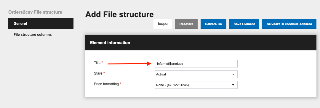
Task: Select Salvează si continua editarea
Action: click(x=289, y=24)
